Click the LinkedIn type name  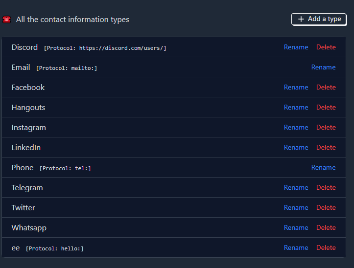click(26, 148)
